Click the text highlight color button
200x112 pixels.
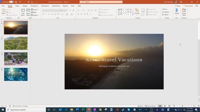[x=67, y=14]
